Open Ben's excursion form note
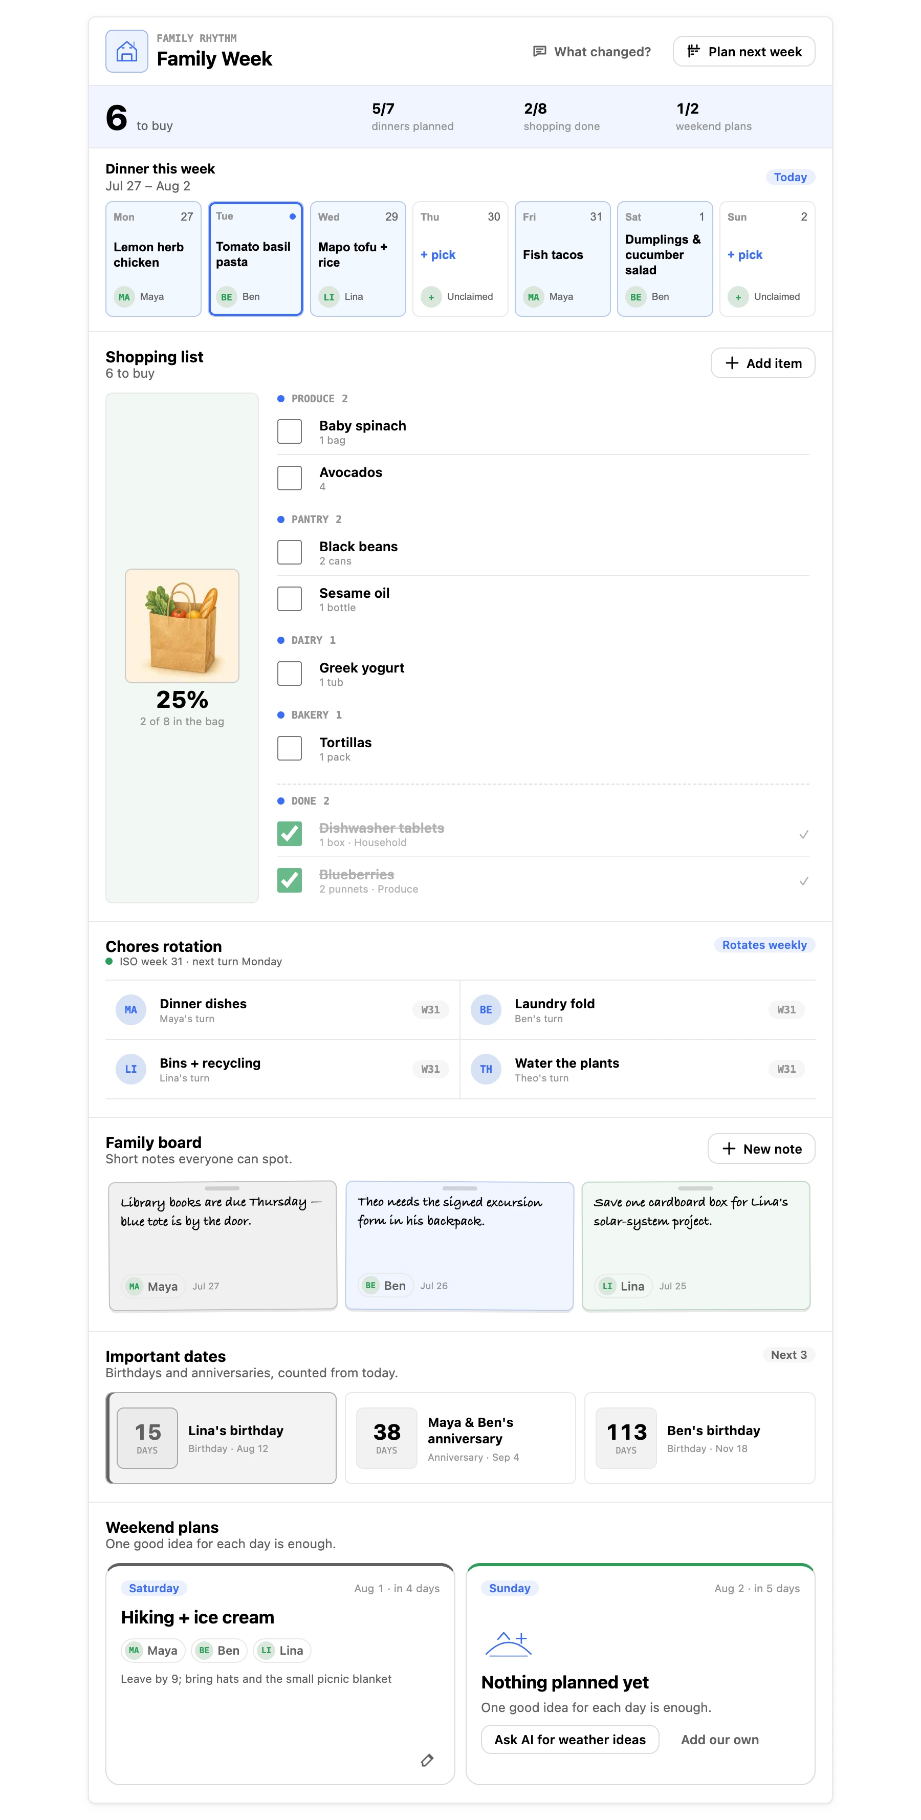Viewport: 921px width, 1820px height. coord(459,1246)
